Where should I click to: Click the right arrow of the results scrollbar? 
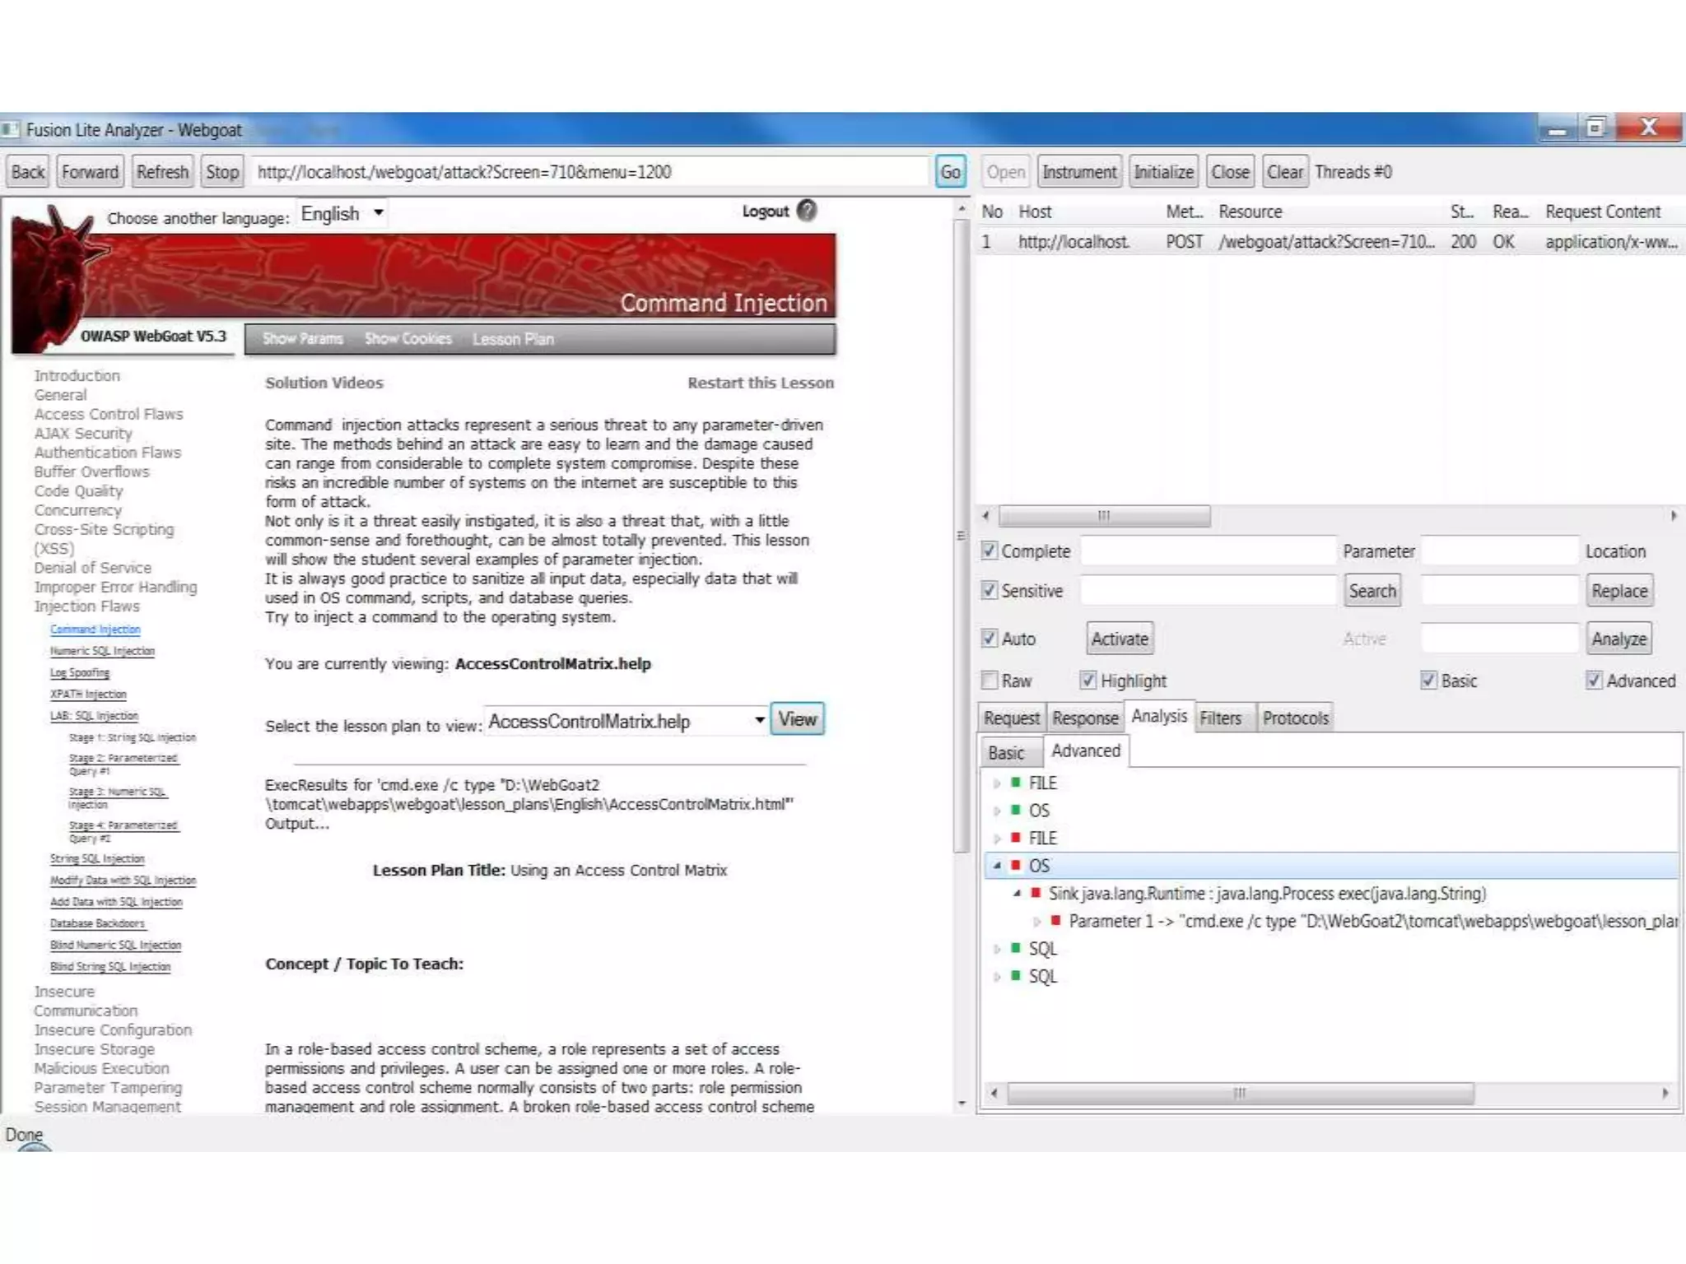click(x=1674, y=516)
